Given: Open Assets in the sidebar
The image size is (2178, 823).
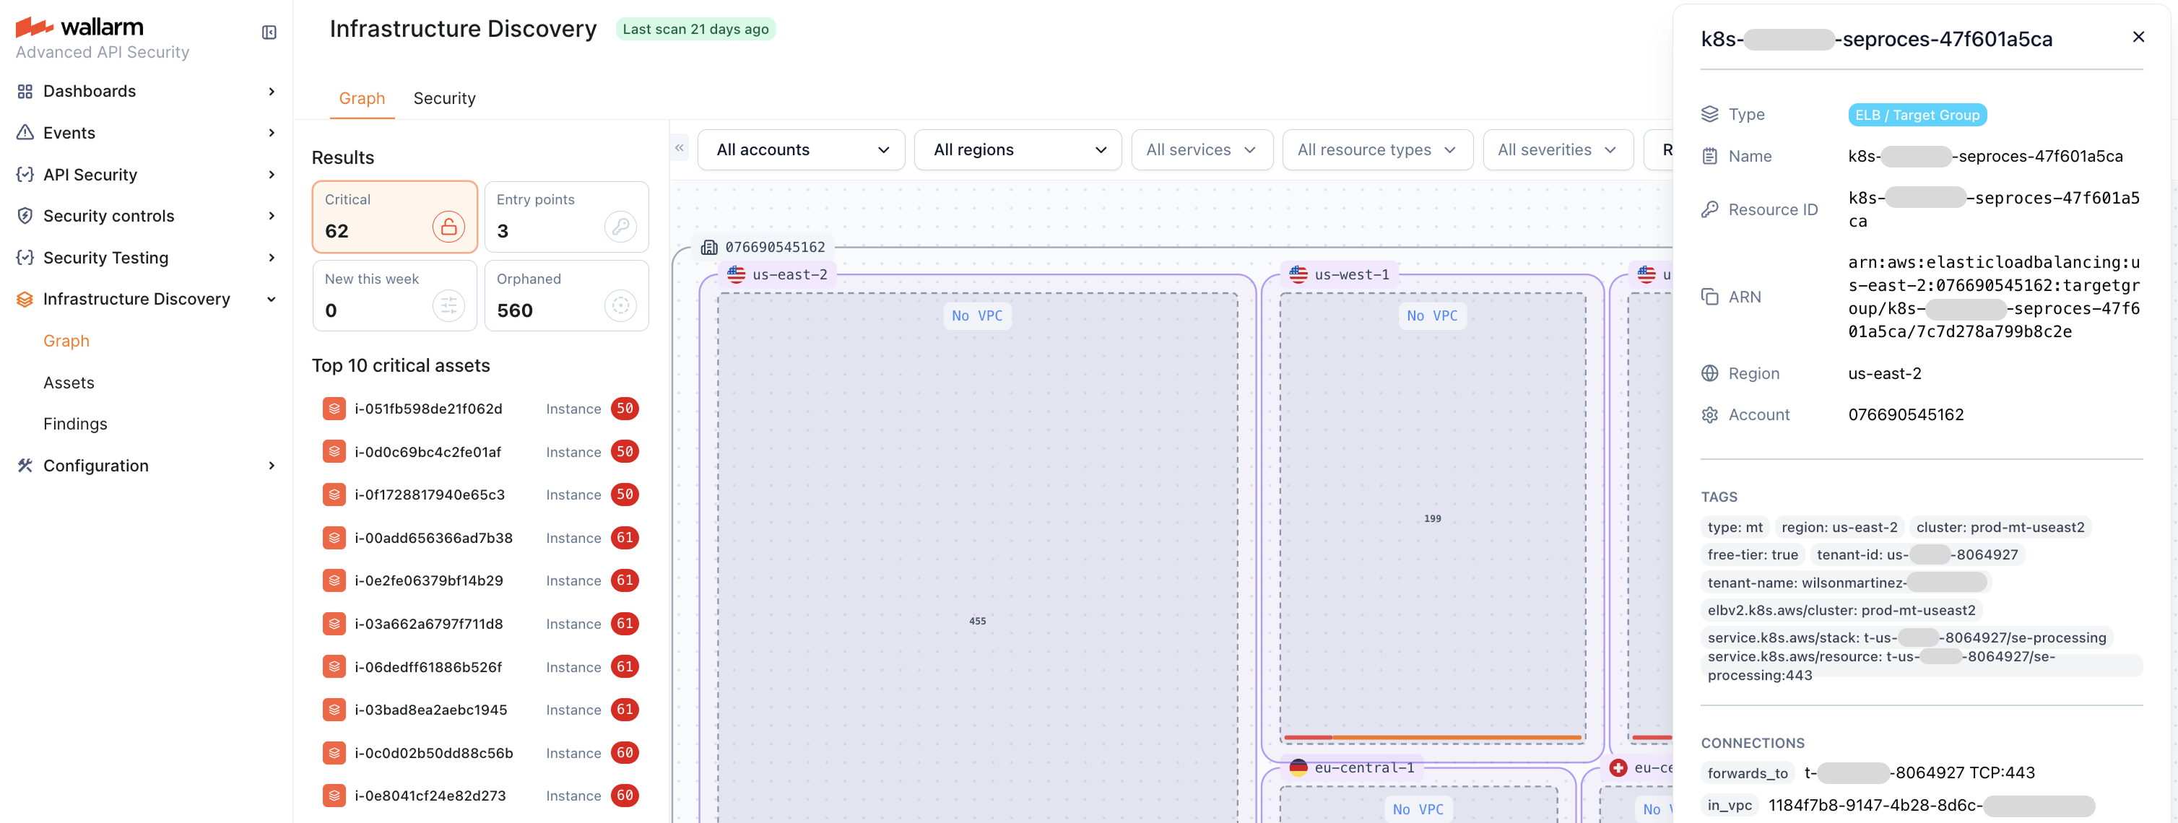Looking at the screenshot, I should [69, 383].
